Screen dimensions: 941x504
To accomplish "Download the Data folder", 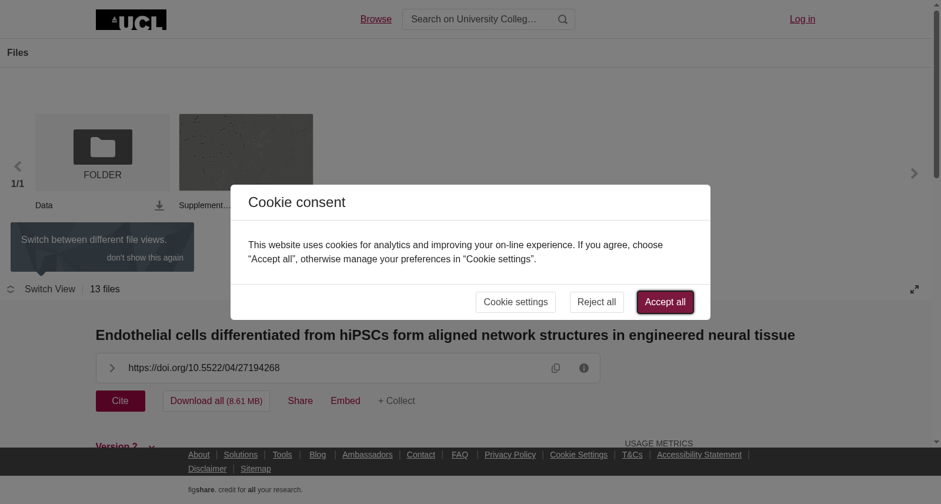I will click(159, 205).
